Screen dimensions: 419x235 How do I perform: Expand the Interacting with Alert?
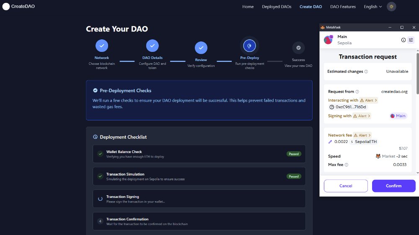pyautogui.click(x=368, y=100)
